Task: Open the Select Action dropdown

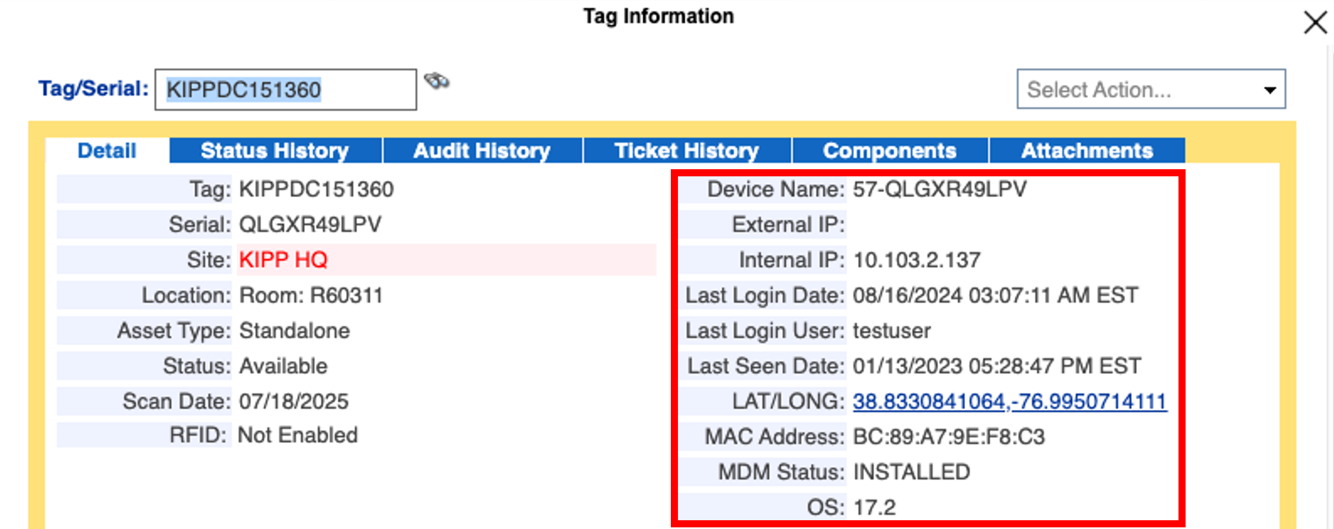Action: pyautogui.click(x=1150, y=89)
